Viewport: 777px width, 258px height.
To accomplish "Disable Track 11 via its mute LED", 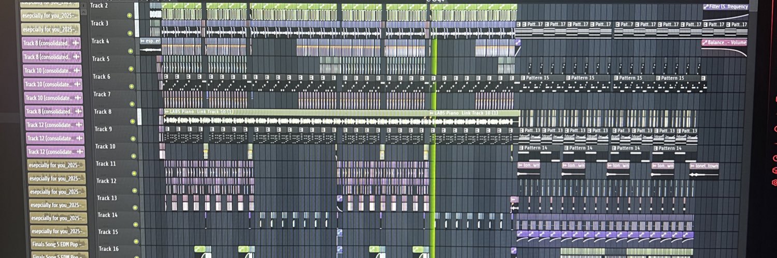I will point(134,173).
